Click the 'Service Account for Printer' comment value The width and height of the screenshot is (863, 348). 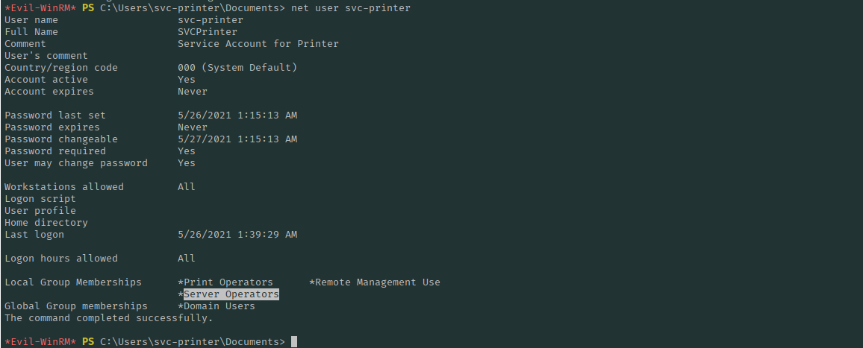[x=258, y=44]
